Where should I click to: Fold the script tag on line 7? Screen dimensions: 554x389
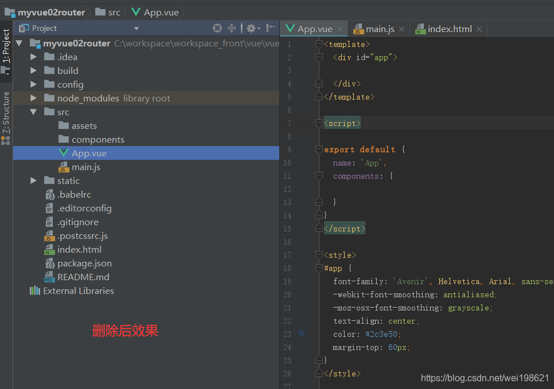[319, 123]
